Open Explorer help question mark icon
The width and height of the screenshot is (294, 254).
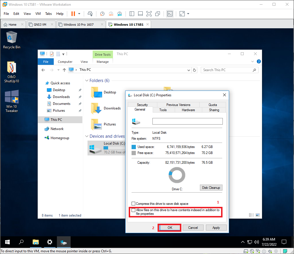click(259, 61)
